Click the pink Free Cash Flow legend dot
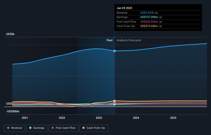The height and width of the screenshot is (135, 211). tap(53, 128)
